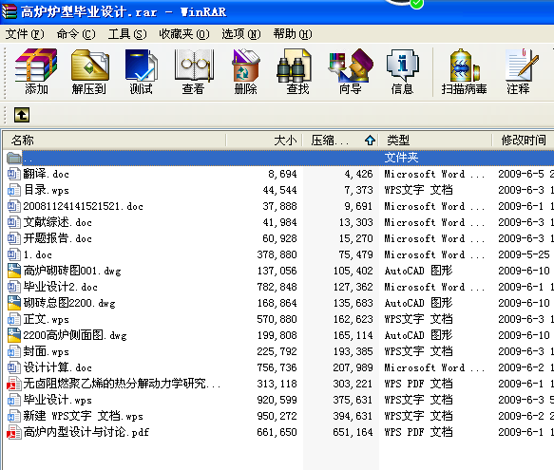
Task: Sort by the 修改时间 column header
Action: [x=524, y=141]
